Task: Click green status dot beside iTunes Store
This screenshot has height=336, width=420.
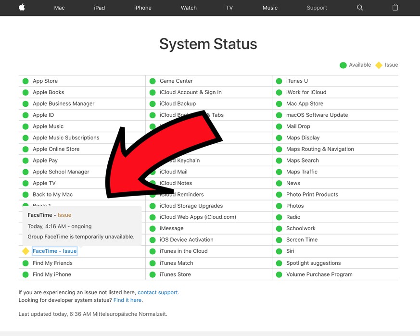Action: pos(153,274)
